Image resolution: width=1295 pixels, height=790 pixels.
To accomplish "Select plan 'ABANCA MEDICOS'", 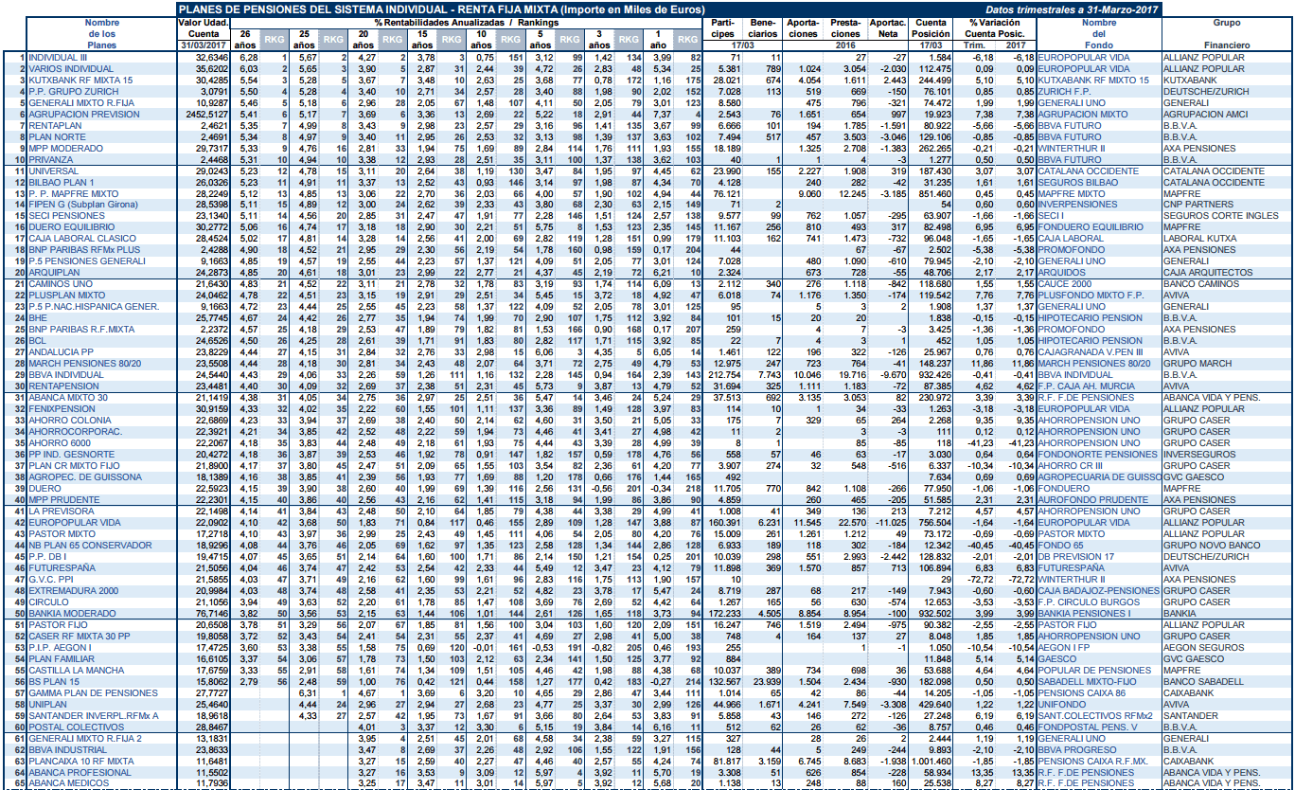I will 68,782.
